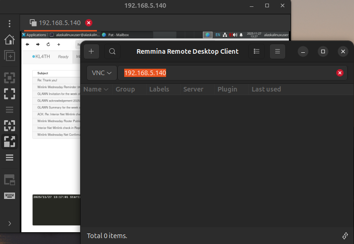Expand the VNC protocol dropdown
Viewport: 354px width, 244px height.
click(101, 73)
